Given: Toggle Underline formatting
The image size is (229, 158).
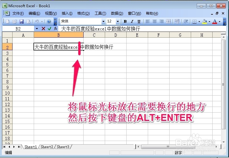Looking at the screenshot, I should click(139, 22).
